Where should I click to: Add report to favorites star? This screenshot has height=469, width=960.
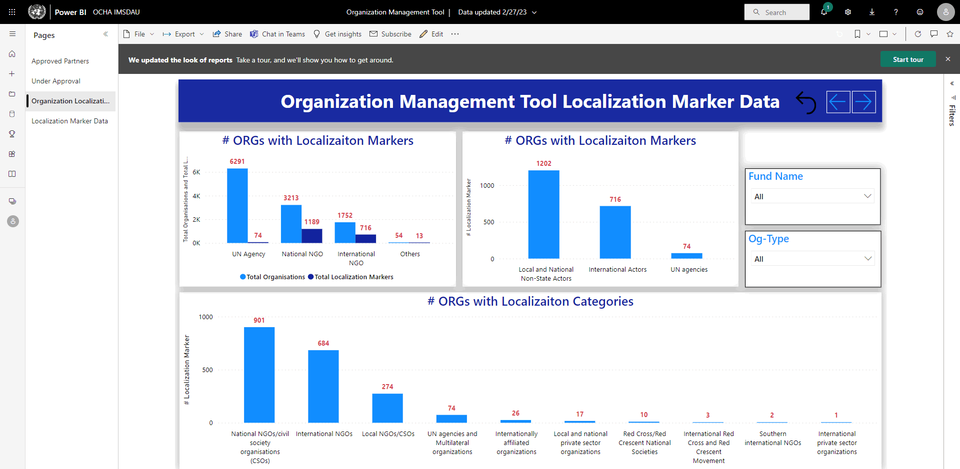click(950, 34)
